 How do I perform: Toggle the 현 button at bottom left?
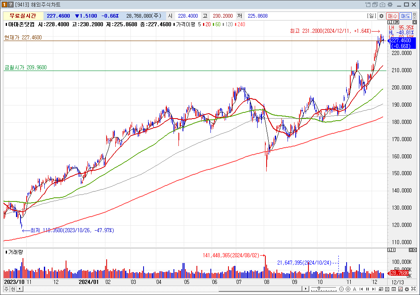point(13,289)
